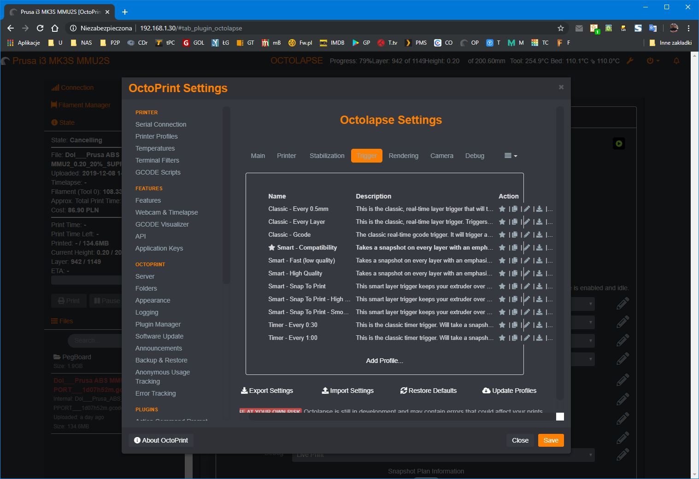
Task: Open Webcam & Timelapse settings
Action: tap(167, 212)
